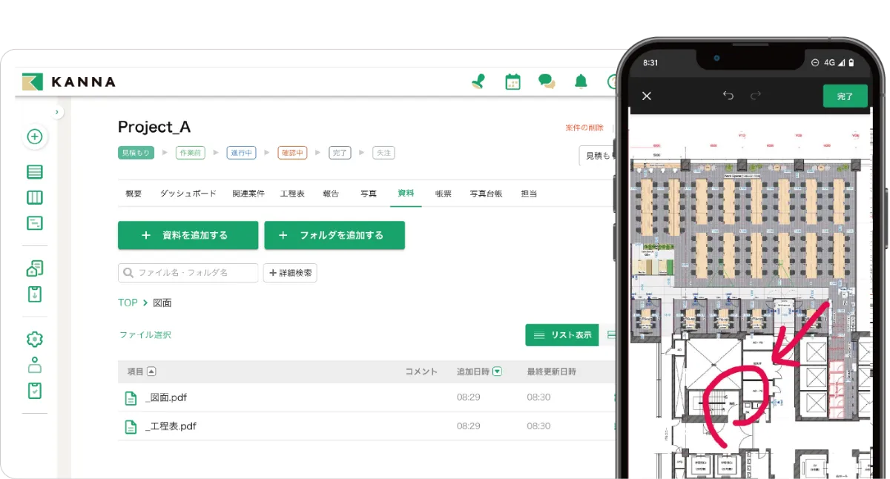Select the 確認中 status badge

point(292,153)
